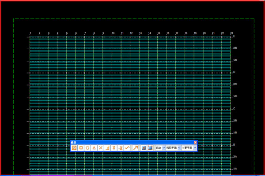265x176 pixels.
Task: Select the plain hourglass snap icon
Action: coord(114,148)
